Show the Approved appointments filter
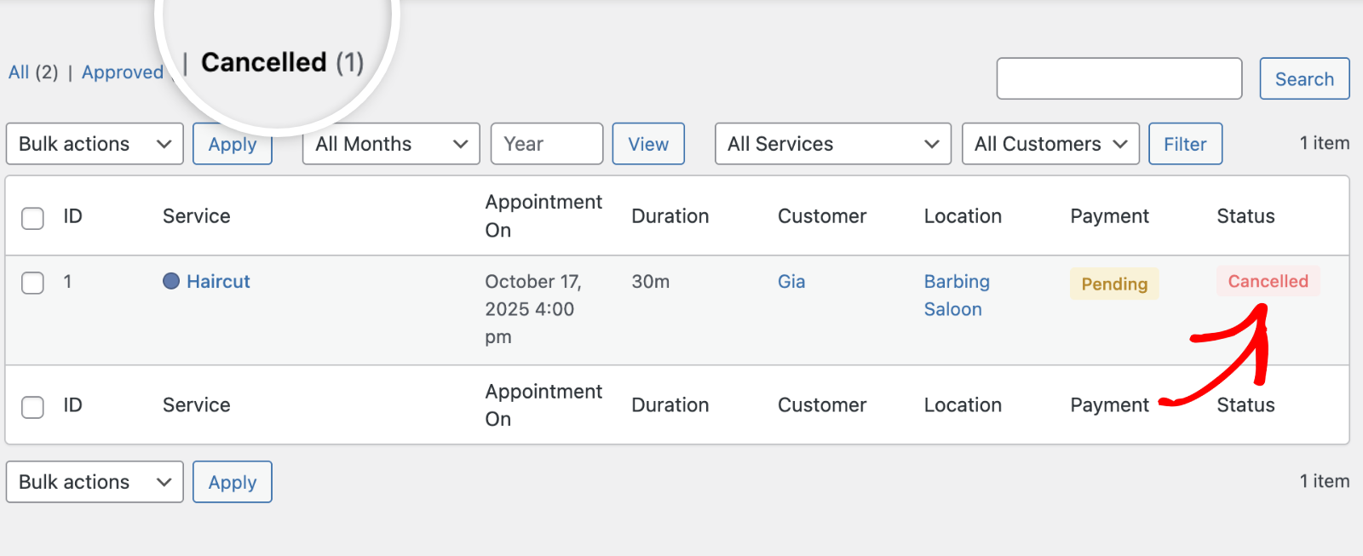 (x=122, y=72)
